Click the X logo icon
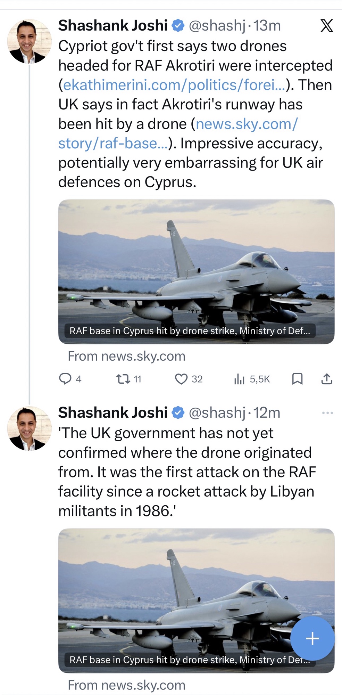Image resolution: width=342 pixels, height=695 pixels. tap(326, 26)
